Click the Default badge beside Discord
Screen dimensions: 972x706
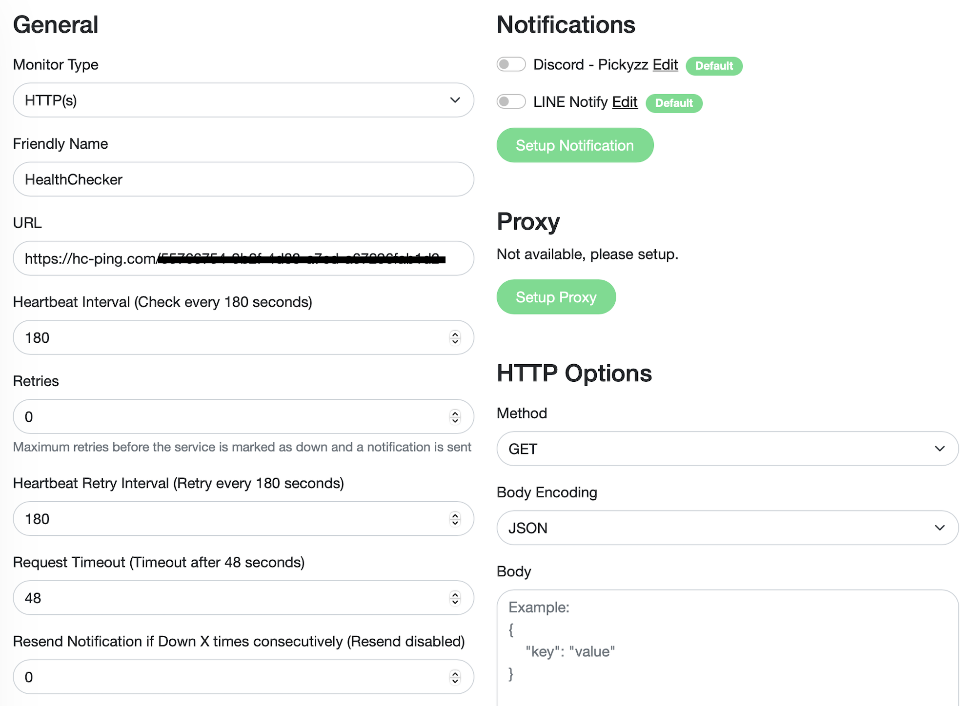point(714,66)
